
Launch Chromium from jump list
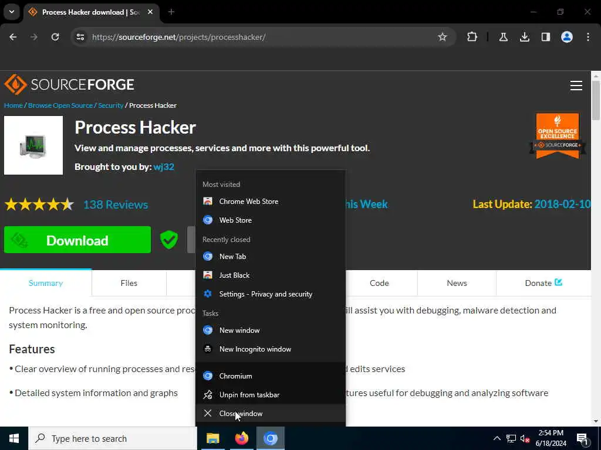(x=271, y=376)
